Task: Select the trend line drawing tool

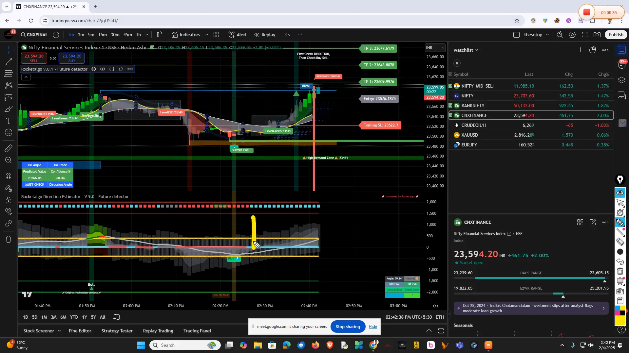Action: pyautogui.click(x=8, y=62)
